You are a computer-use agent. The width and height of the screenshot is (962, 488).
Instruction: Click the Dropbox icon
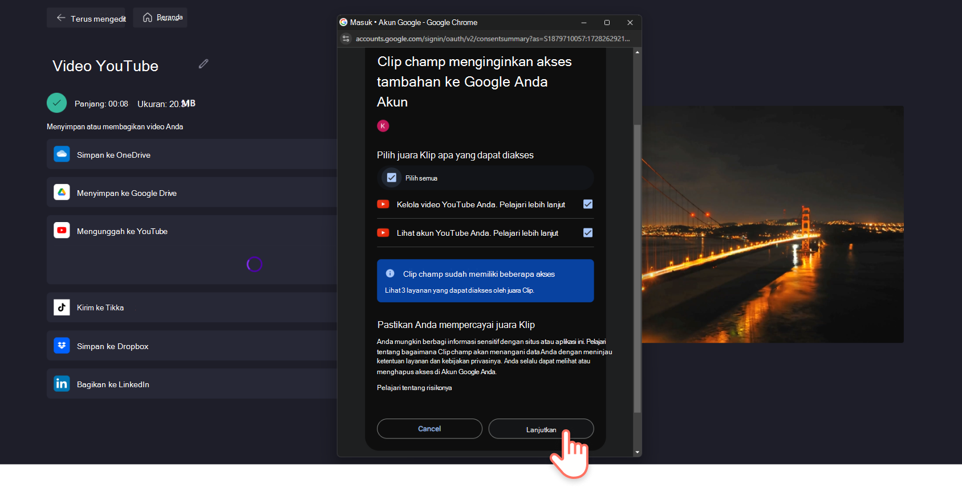(x=62, y=346)
